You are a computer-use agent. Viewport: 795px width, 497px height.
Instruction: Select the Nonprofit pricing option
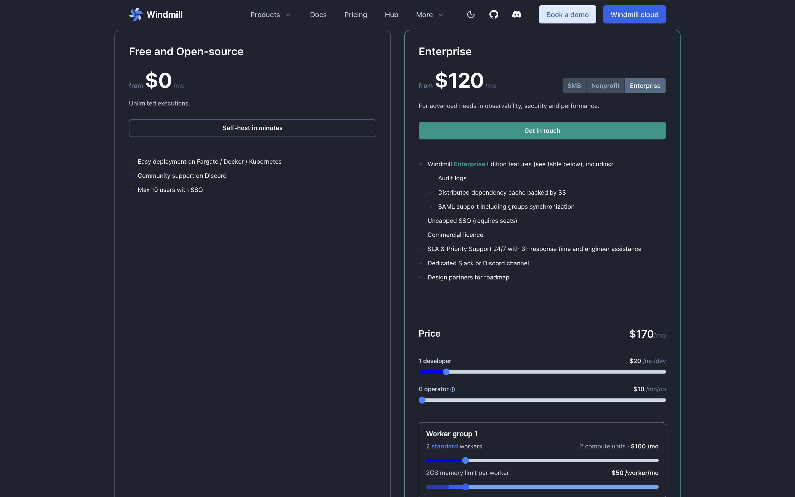[x=605, y=86]
